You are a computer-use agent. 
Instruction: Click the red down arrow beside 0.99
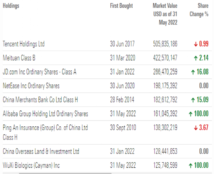[196, 44]
